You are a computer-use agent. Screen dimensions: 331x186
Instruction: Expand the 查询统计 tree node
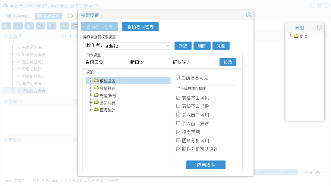(x=90, y=110)
